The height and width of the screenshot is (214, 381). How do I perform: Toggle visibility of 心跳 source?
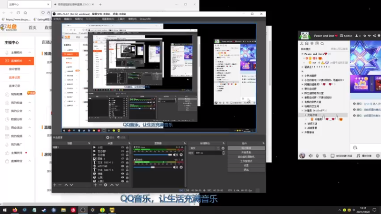click(x=122, y=177)
